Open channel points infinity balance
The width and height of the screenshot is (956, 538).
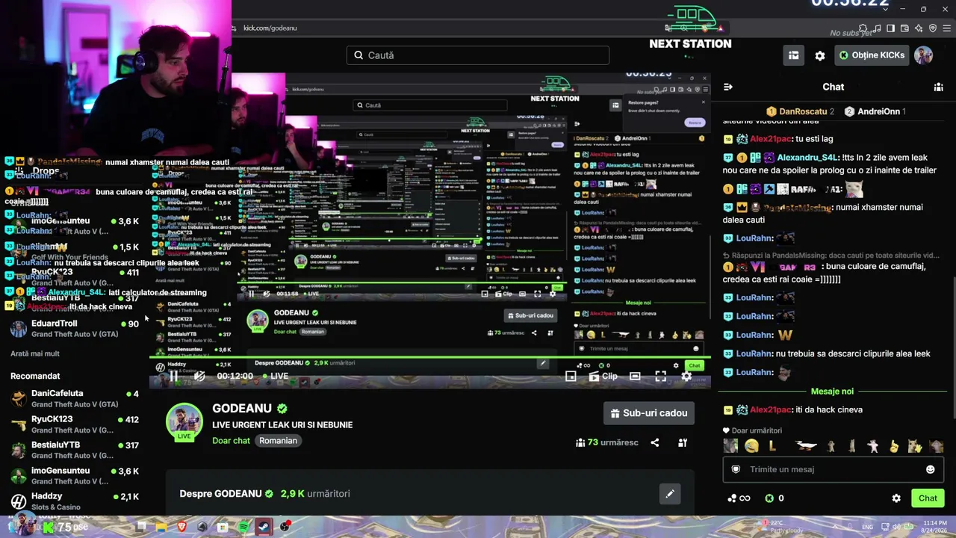(739, 498)
